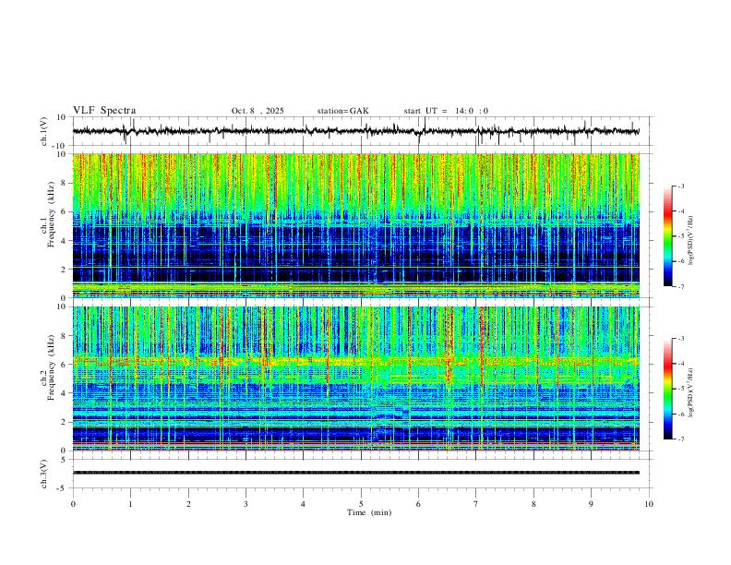Click the upper PSD color scale bar
Viewport: 731px width, 565px height.
(667, 236)
